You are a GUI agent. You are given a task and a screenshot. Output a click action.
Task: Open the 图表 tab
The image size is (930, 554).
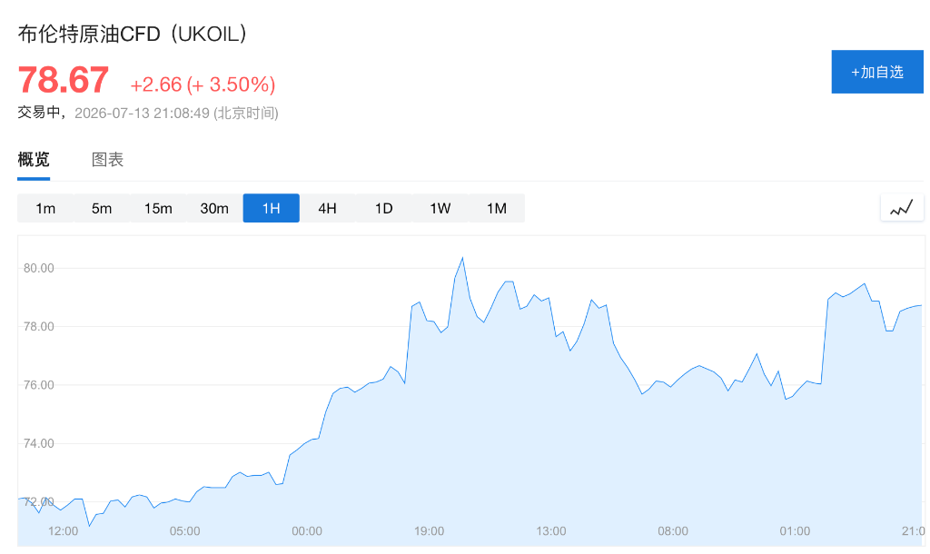pyautogui.click(x=107, y=160)
